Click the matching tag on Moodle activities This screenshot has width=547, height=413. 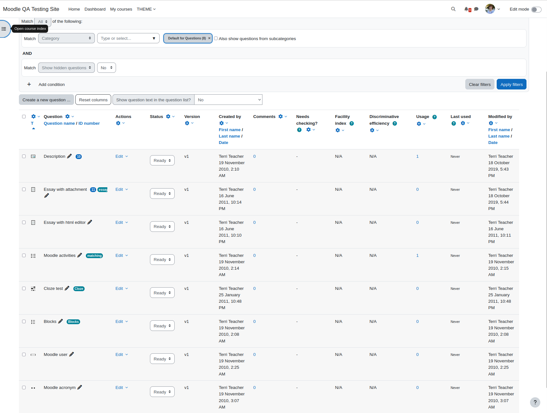[x=94, y=256]
